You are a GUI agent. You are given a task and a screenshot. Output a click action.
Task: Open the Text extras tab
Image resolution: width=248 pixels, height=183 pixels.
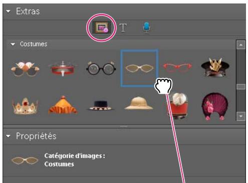click(x=123, y=28)
